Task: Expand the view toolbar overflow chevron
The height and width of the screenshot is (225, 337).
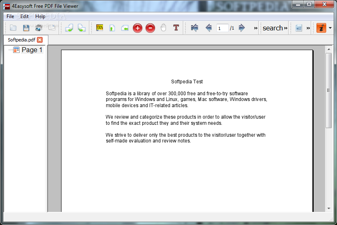Action: [x=308, y=28]
